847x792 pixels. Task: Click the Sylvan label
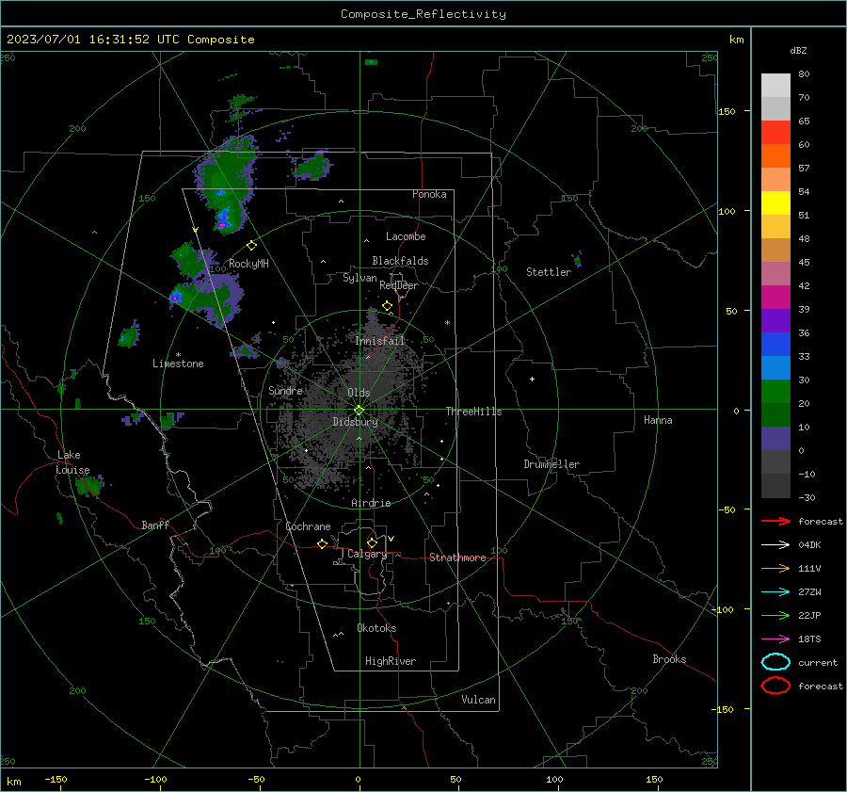tap(360, 278)
